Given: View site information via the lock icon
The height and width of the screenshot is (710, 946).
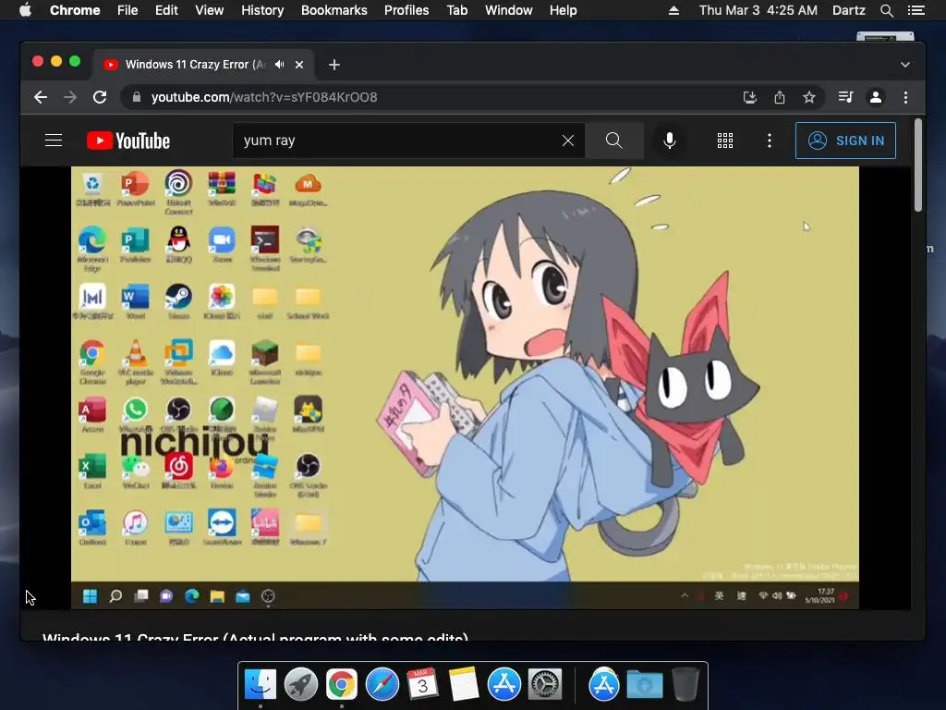Looking at the screenshot, I should 137,97.
